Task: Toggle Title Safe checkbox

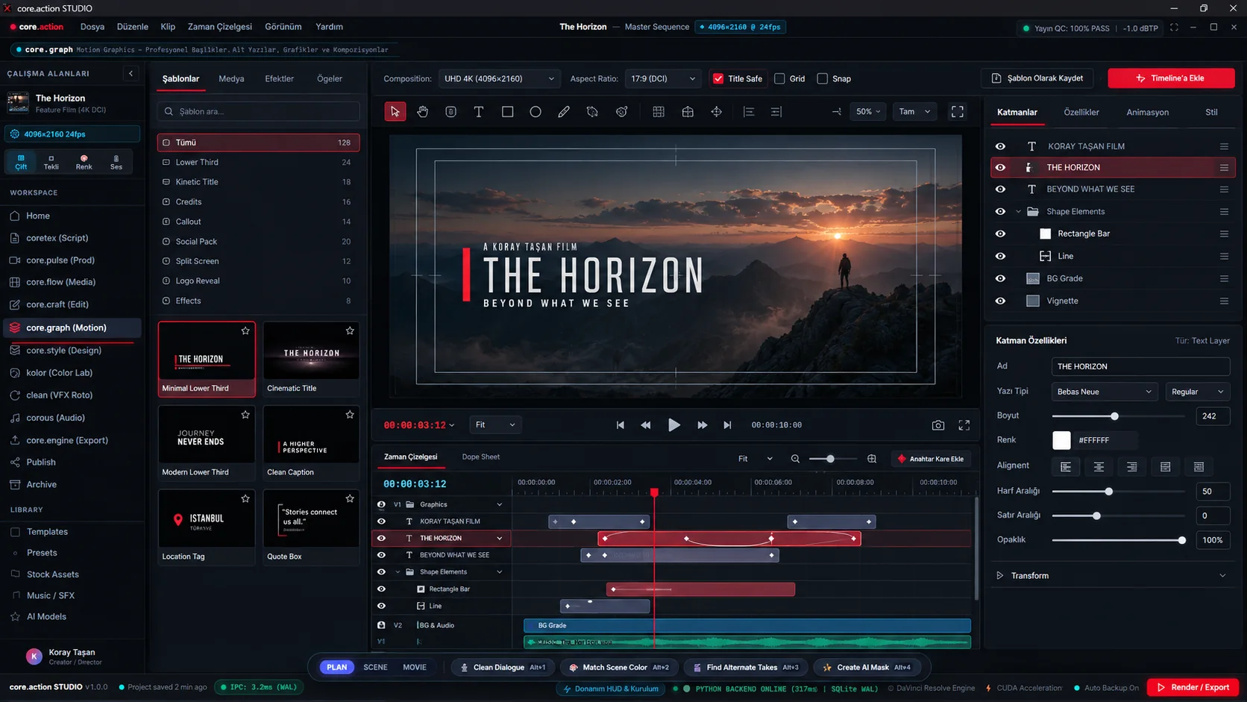Action: pos(718,78)
